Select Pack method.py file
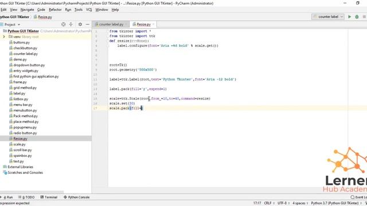Image resolution: width=367 pixels, height=206 pixels. coord(25,116)
